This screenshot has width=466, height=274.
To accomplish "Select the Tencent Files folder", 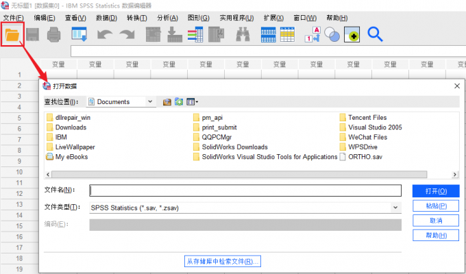I will click(x=363, y=118).
